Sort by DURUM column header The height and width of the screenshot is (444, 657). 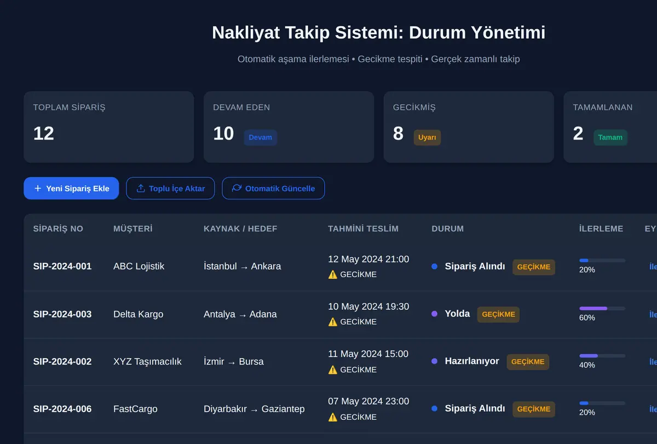(448, 229)
